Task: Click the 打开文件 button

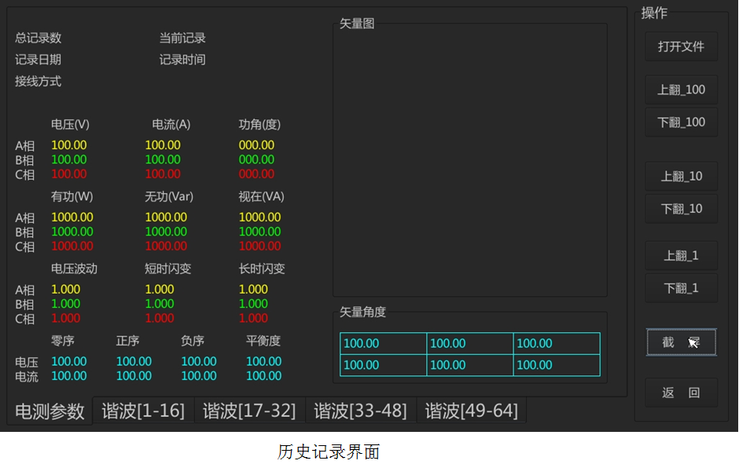Action: tap(681, 47)
